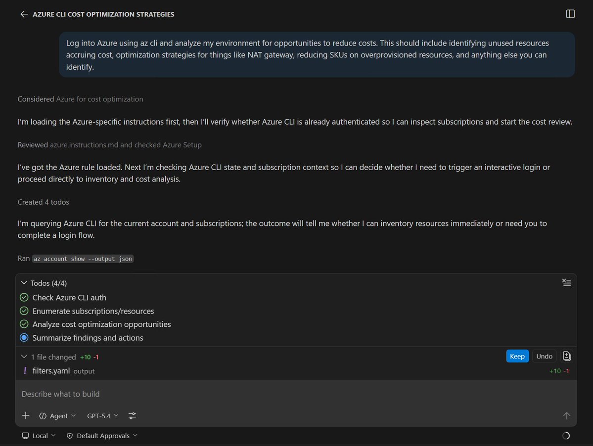Image resolution: width=593 pixels, height=446 pixels.
Task: Expand the Considered Azure for cost optimization step
Action: pos(80,99)
